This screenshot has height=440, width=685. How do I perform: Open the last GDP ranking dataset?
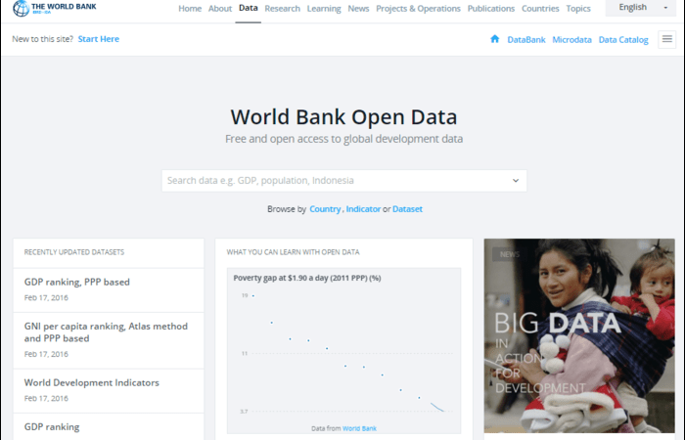tap(52, 427)
